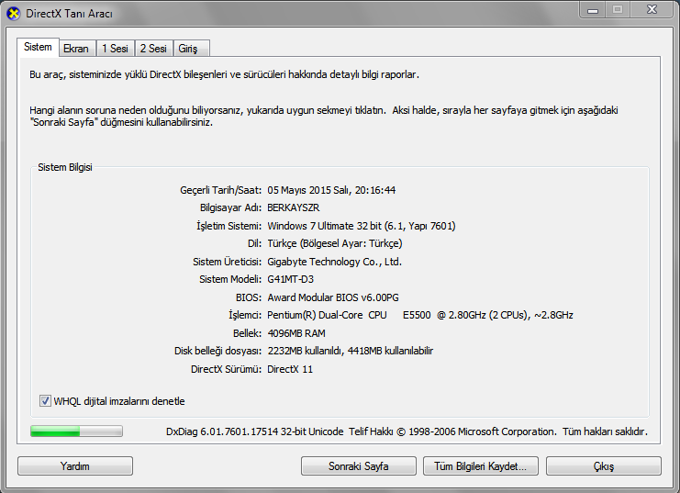
Task: Select Türkçe (Bölgesel Ayar: Türkçe) value
Action: (335, 243)
